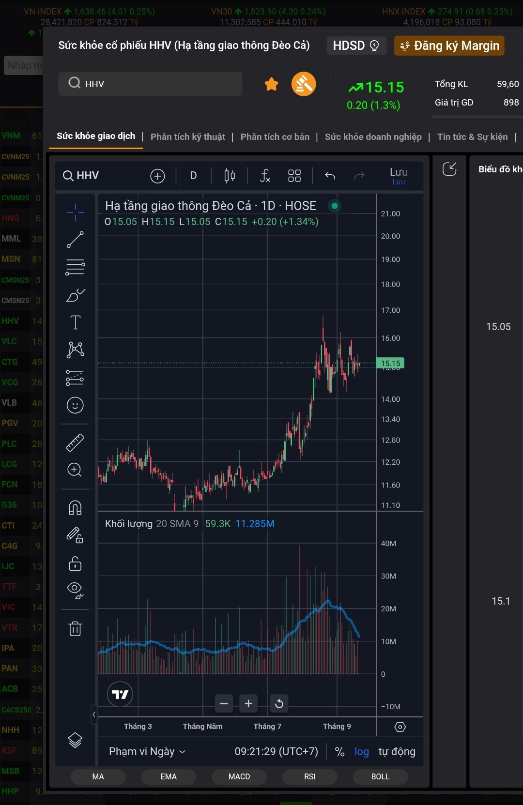Add the MACD indicator button
The width and height of the screenshot is (523, 805).
click(239, 776)
